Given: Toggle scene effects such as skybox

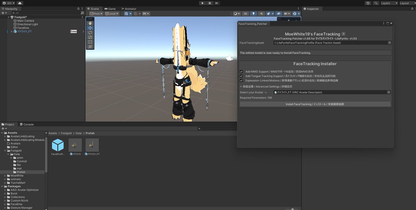Looking at the screenshot, I should click(x=269, y=14).
